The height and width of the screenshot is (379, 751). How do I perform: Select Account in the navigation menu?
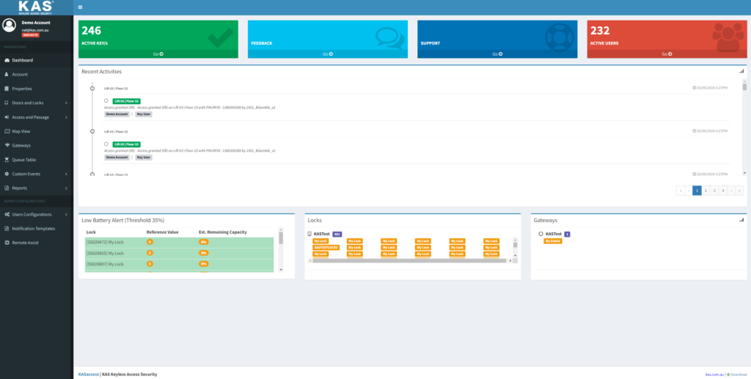click(20, 74)
